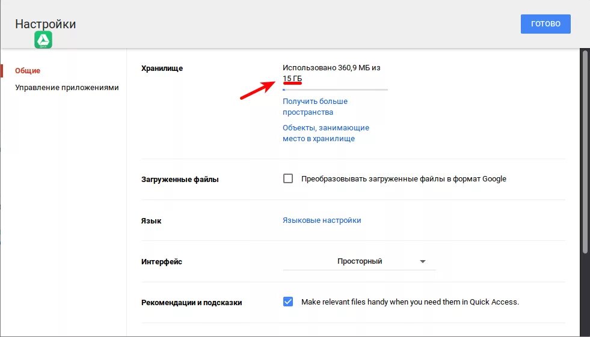Click the green Google Drive icon
Viewport: 590px width, 337px height.
(43, 40)
